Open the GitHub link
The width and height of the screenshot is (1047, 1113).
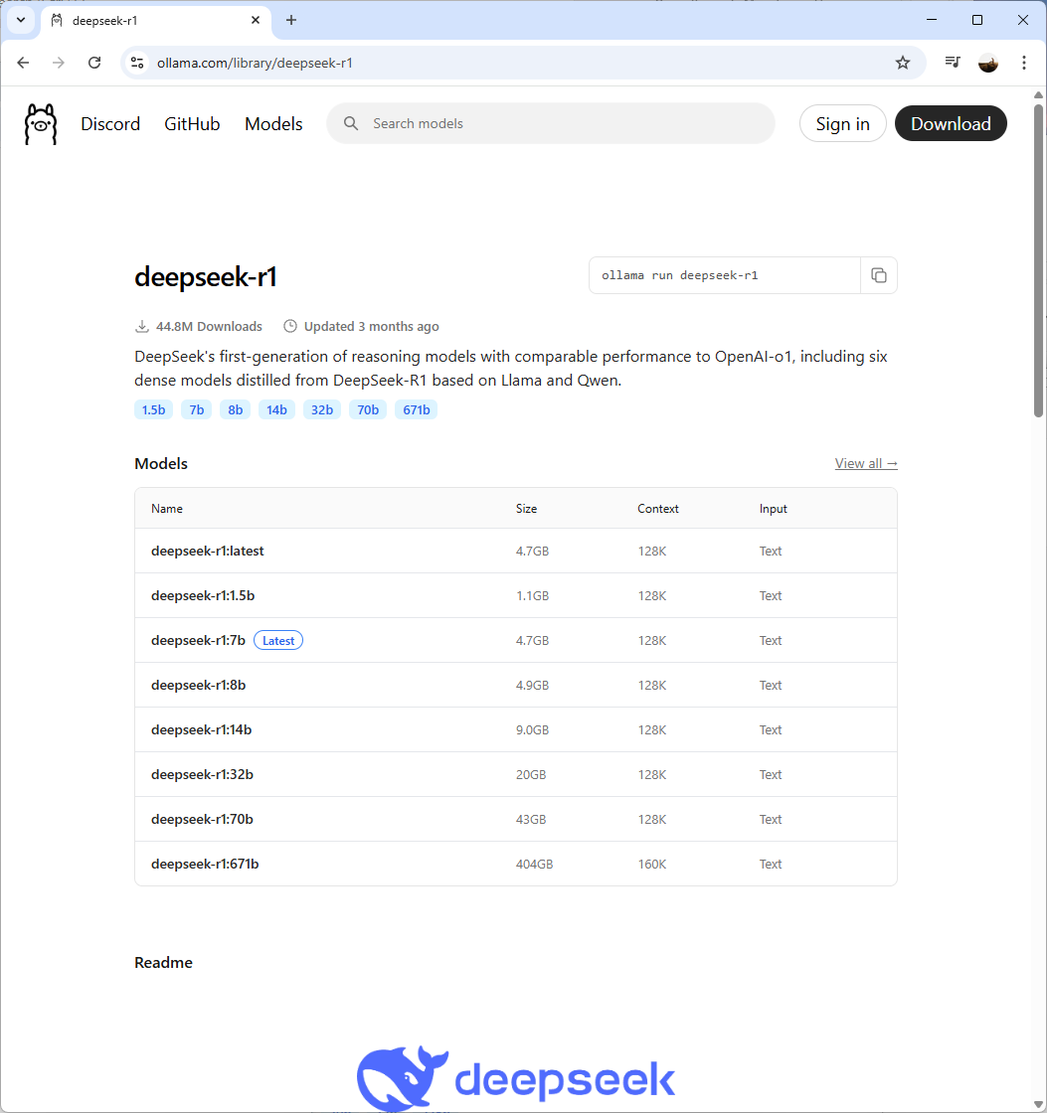[192, 123]
